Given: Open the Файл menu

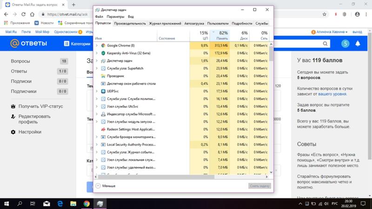Looking at the screenshot, I should pyautogui.click(x=99, y=17).
